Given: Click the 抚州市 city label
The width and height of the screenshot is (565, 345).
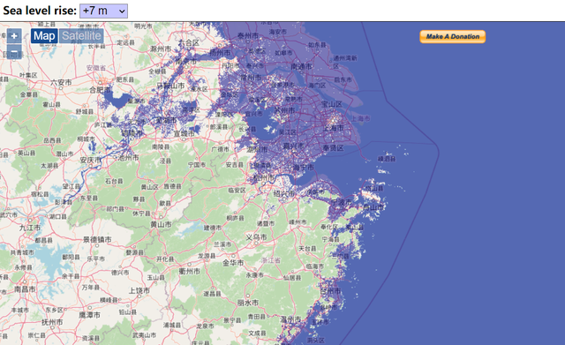Looking at the screenshot, I should pyautogui.click(x=52, y=322).
